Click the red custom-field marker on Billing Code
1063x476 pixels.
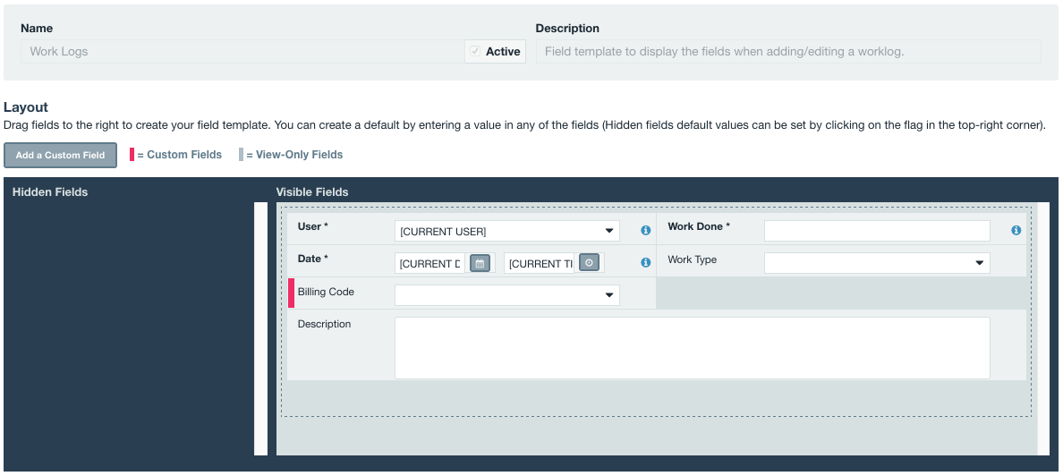(x=292, y=293)
